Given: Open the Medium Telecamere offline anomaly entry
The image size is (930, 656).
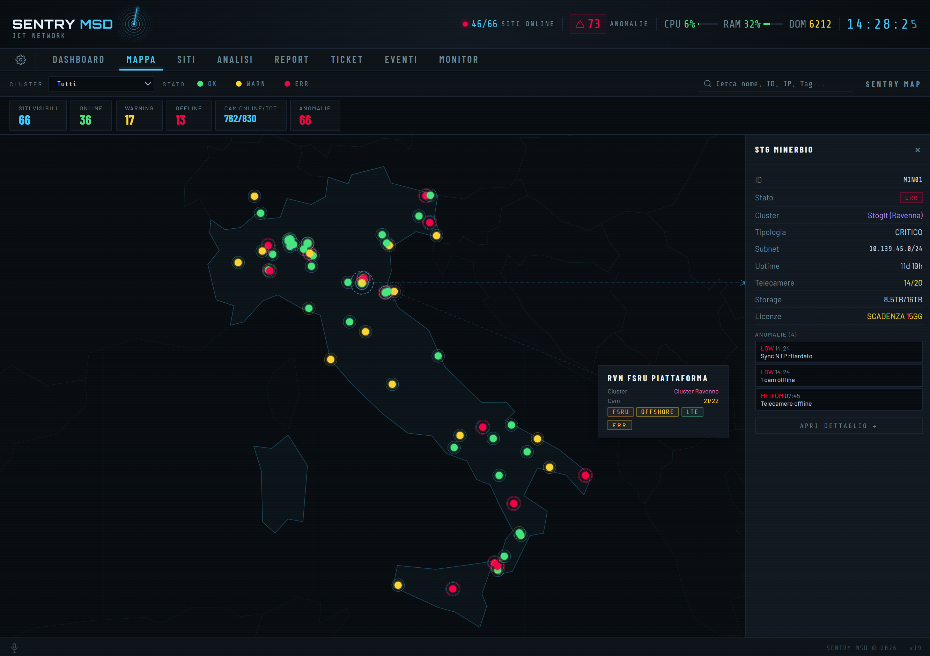Looking at the screenshot, I should [839, 399].
